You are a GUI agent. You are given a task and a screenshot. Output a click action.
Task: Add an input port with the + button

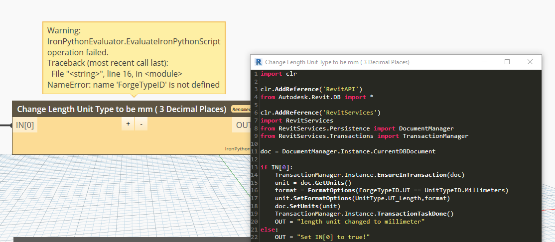pyautogui.click(x=128, y=124)
